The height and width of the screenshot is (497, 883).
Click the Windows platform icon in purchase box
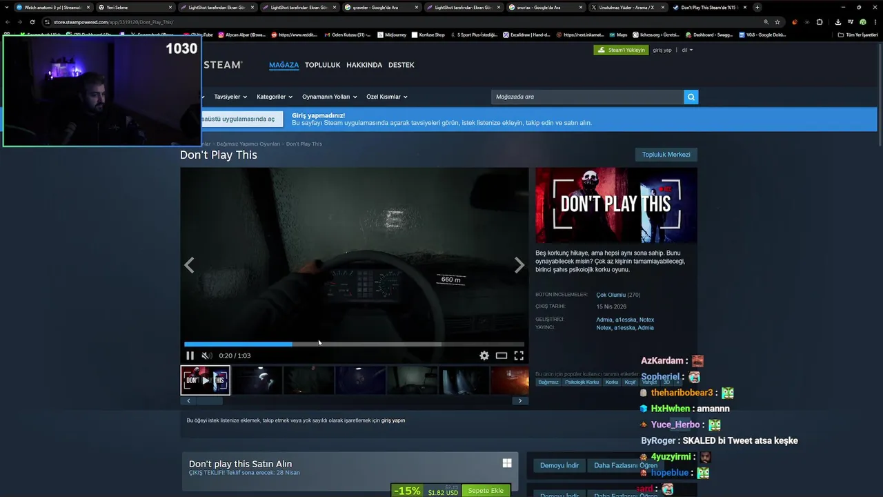507,464
